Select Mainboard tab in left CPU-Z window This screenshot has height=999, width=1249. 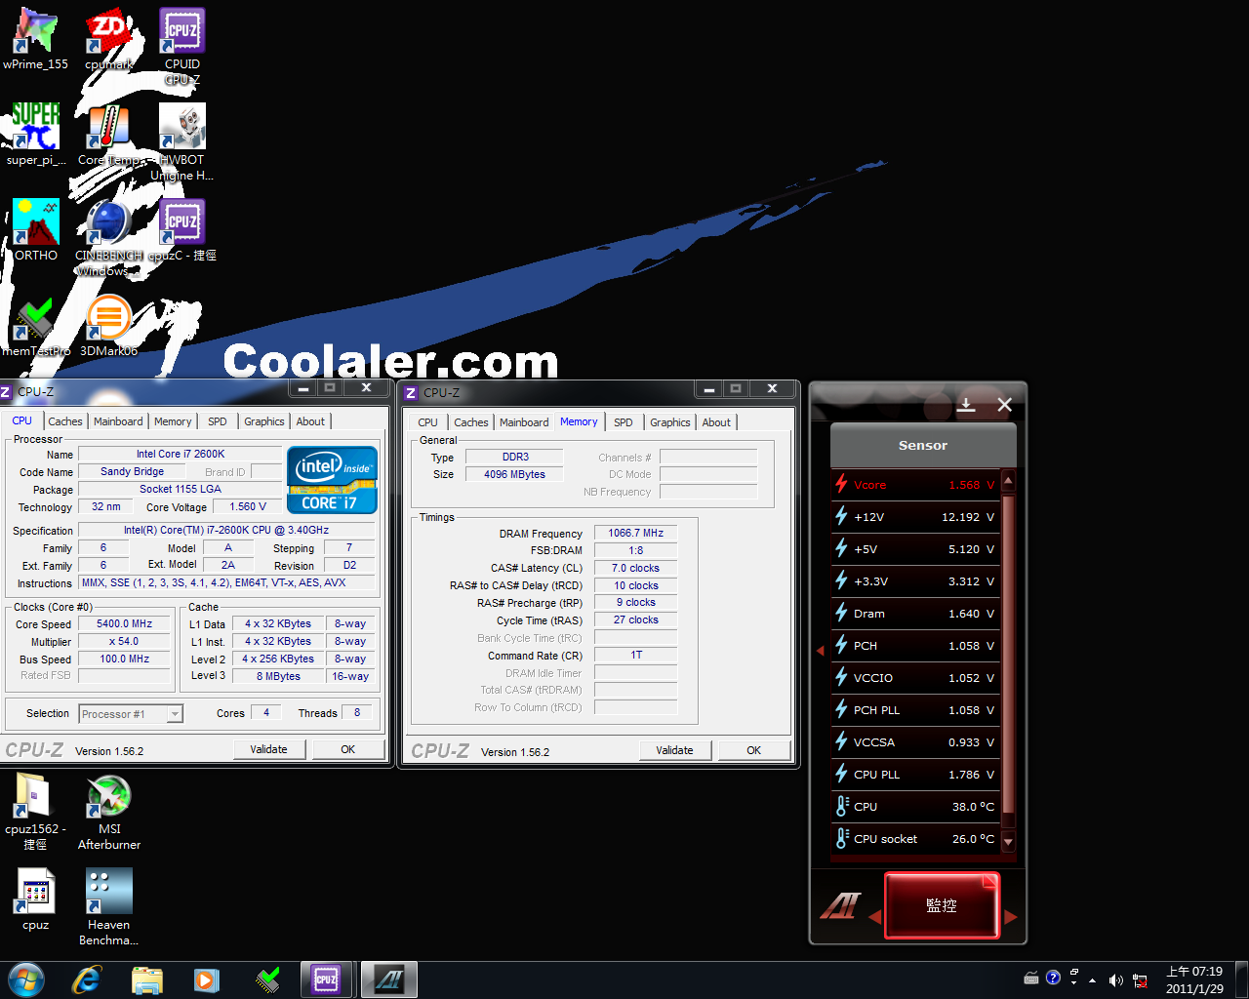click(x=118, y=421)
